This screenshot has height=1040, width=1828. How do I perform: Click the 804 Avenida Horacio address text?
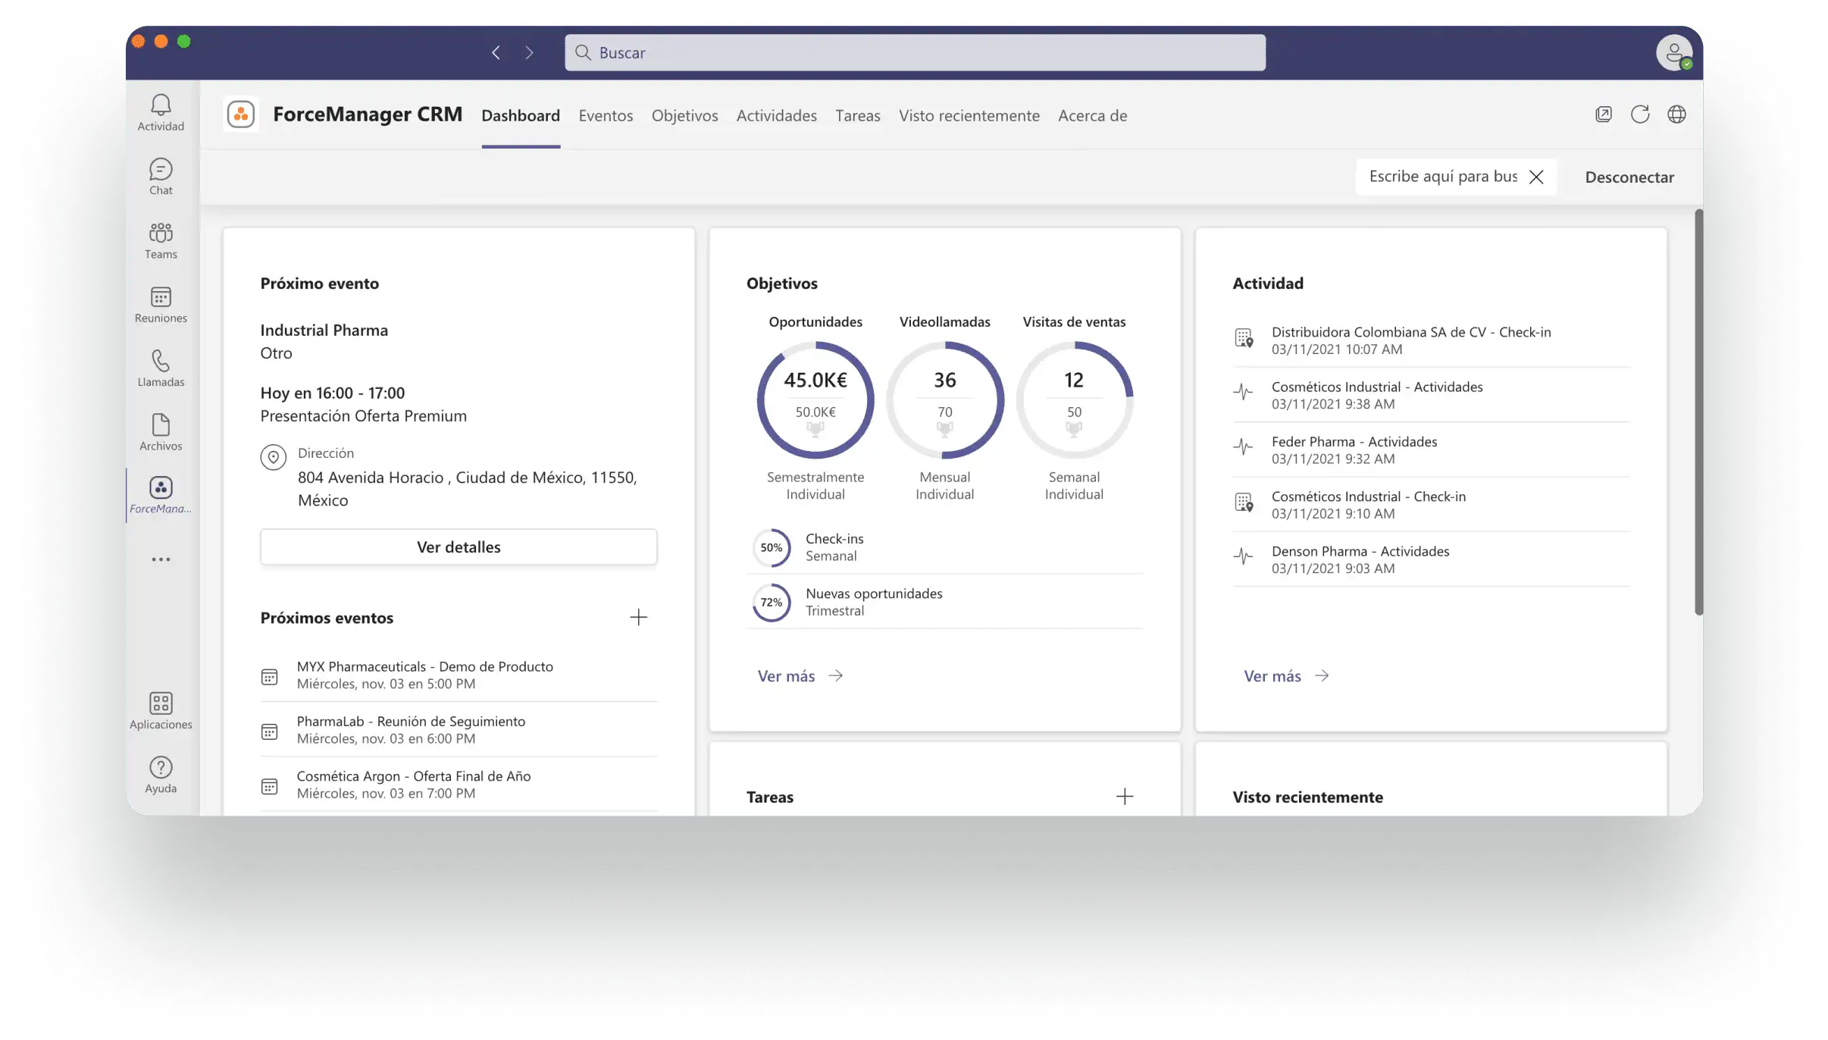coord(468,488)
